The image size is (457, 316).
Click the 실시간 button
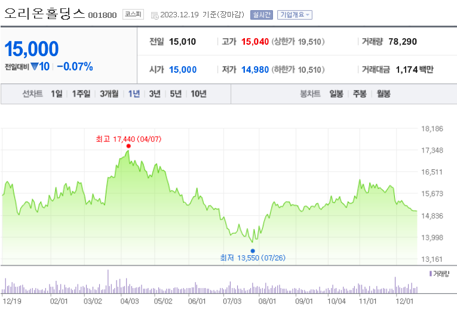pyautogui.click(x=262, y=15)
